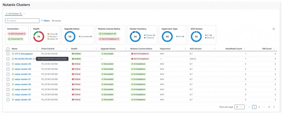Check the box for m7-2-old-pegasus row
282x115 pixels.
point(8,54)
